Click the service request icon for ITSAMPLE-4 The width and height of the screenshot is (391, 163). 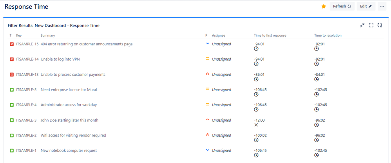pos(11,105)
